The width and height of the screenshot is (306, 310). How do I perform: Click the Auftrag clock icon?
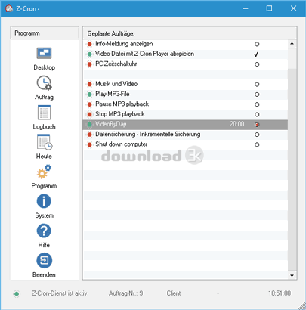click(x=44, y=83)
